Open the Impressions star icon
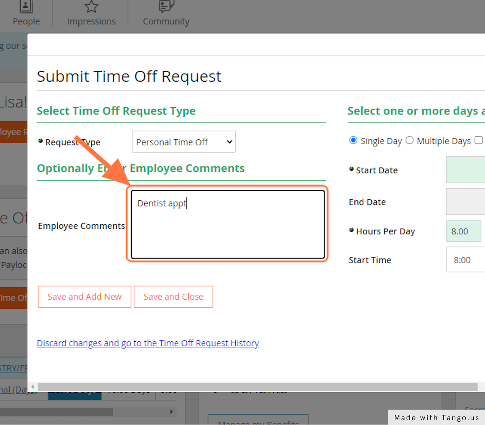 pos(91,6)
